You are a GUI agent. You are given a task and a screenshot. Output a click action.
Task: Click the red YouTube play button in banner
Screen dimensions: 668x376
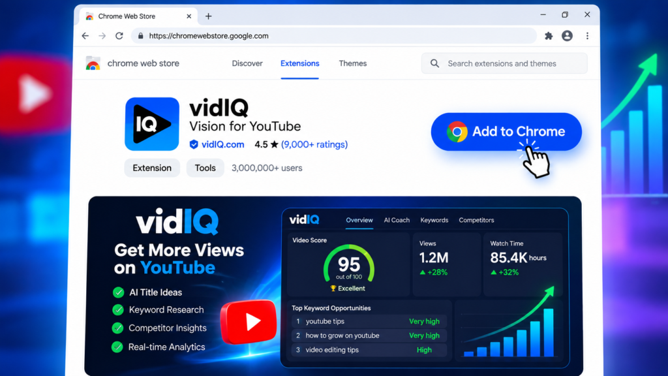pos(249,322)
